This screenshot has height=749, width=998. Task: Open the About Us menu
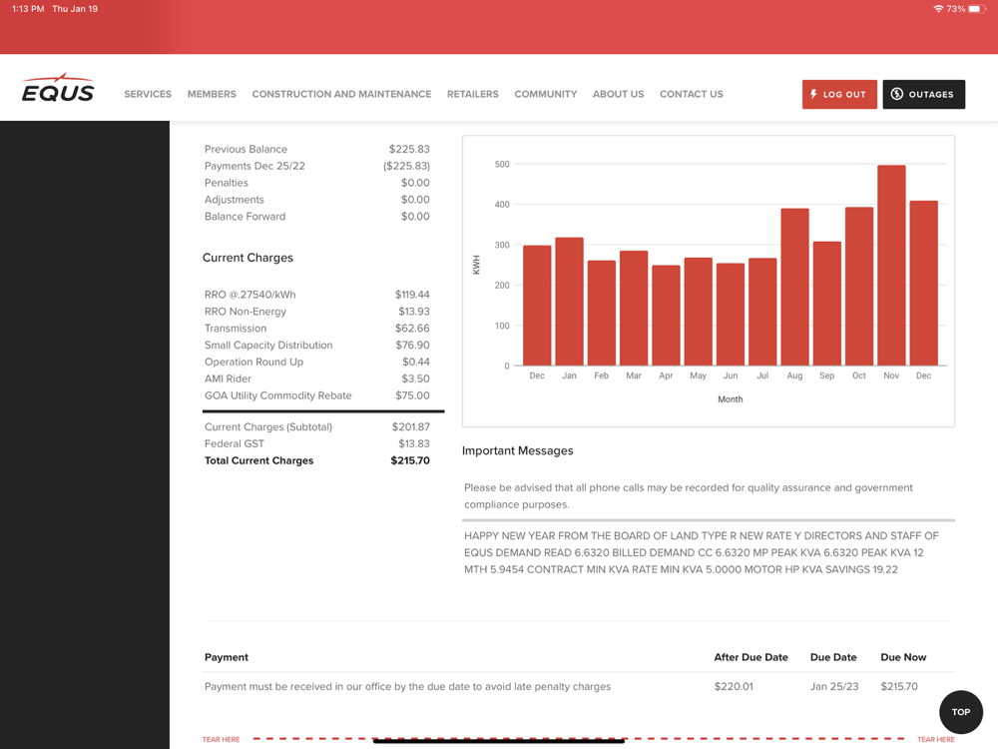coord(618,94)
